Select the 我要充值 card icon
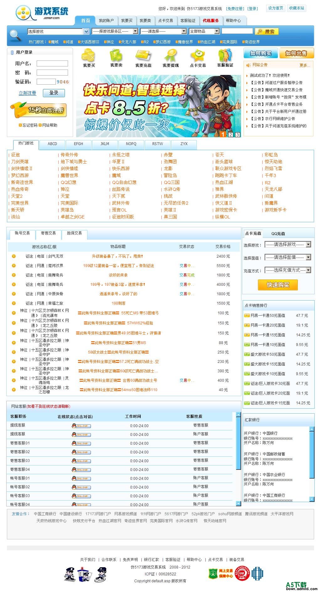Image resolution: width=321 pixels, height=592 pixels. (143, 56)
